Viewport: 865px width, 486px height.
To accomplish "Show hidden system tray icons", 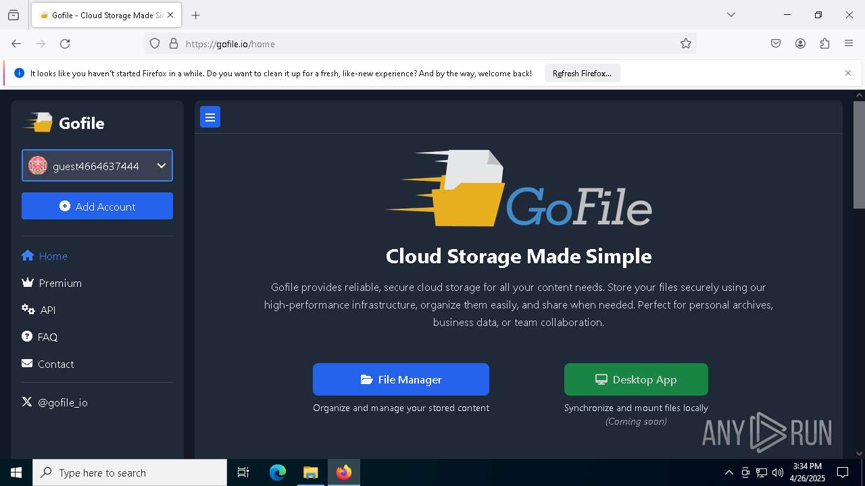I will [x=728, y=473].
